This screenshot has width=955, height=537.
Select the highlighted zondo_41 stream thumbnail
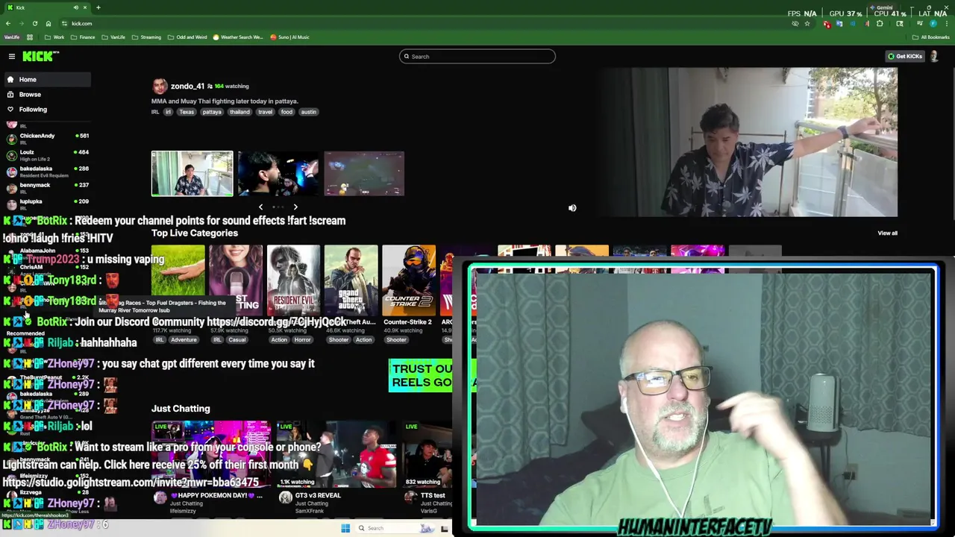coord(192,174)
